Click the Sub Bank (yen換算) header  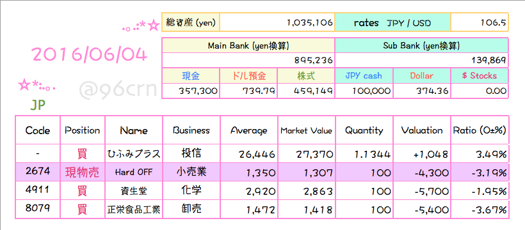[x=421, y=45]
